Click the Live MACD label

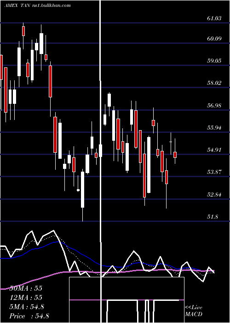(x=194, y=311)
